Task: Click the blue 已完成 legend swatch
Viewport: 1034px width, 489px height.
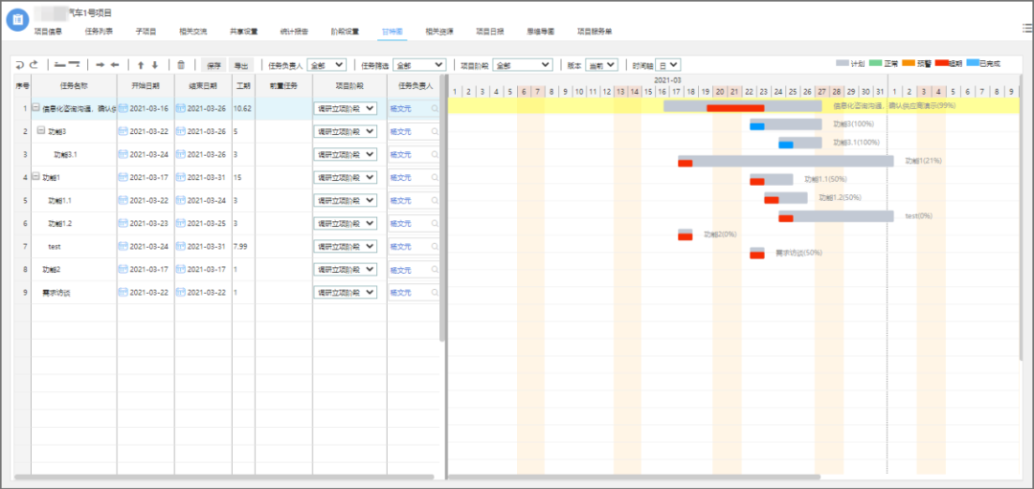Action: [x=973, y=63]
